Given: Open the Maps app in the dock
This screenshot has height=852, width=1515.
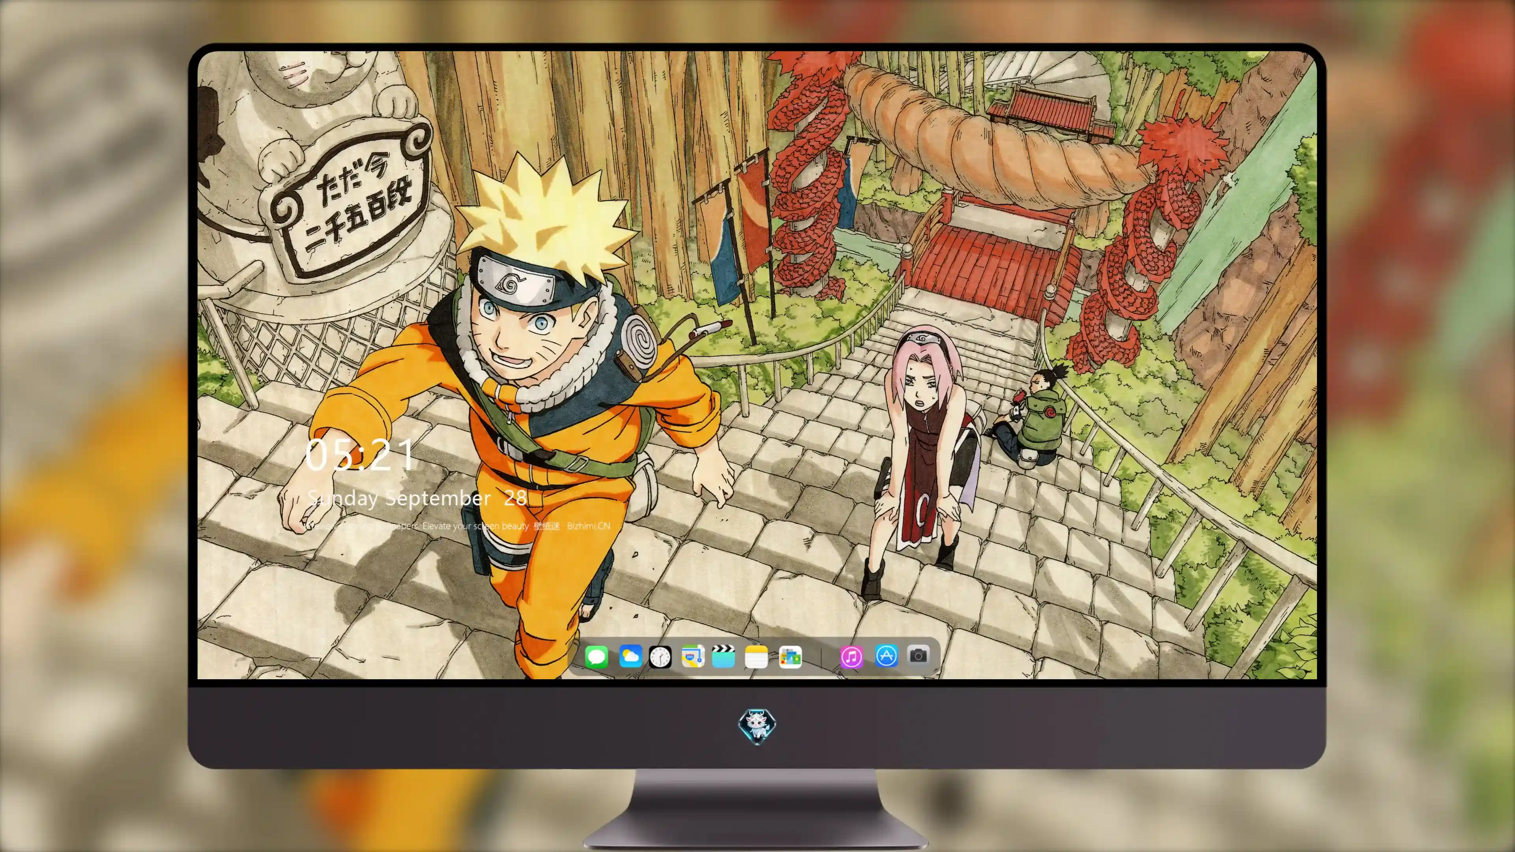Looking at the screenshot, I should click(x=693, y=656).
